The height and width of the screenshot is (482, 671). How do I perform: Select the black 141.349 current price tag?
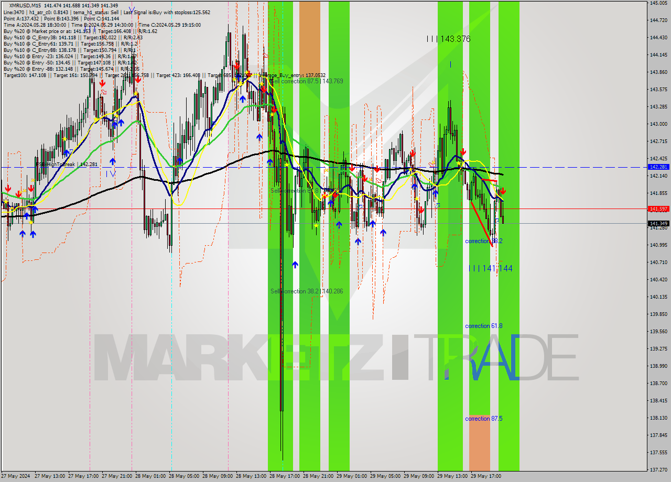pos(658,224)
